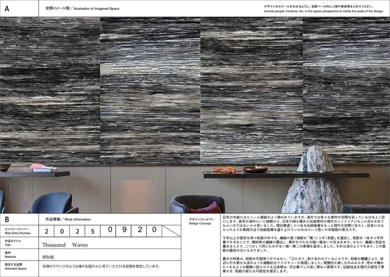Click the material field reading 楮和紙
The height and width of the screenshot is (277, 390).
coord(48,257)
